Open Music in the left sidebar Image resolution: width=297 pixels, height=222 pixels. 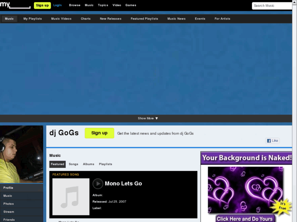click(22, 196)
